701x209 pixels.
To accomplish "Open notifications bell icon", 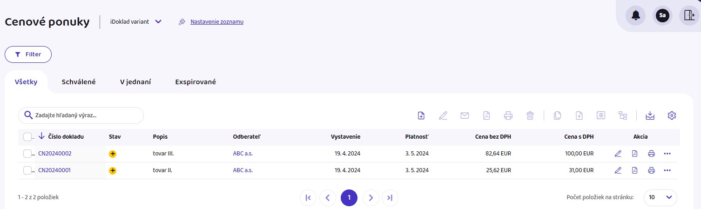I will point(635,15).
